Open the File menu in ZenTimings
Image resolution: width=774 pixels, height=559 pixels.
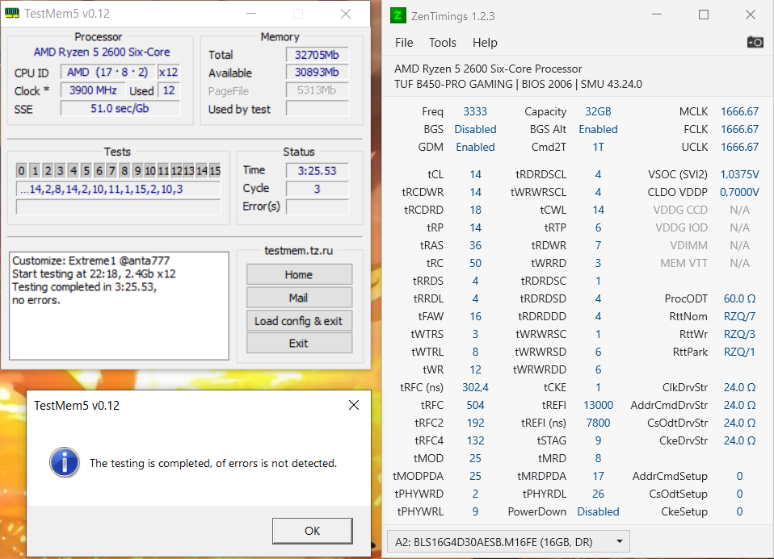tap(404, 43)
